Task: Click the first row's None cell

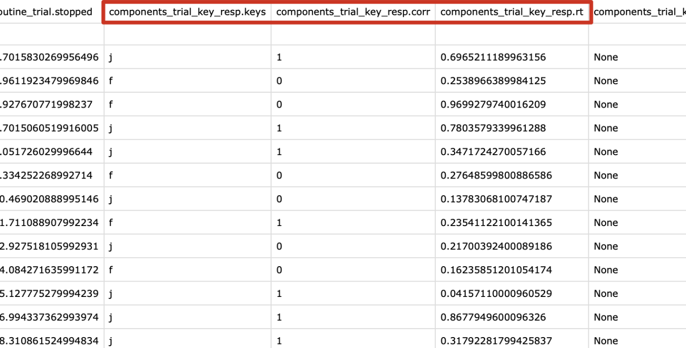Action: point(637,57)
